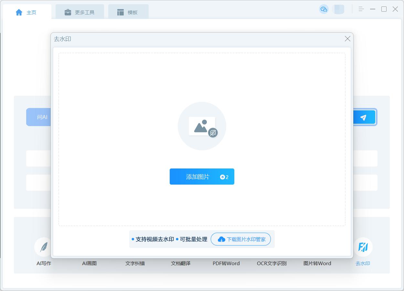
Task: Close the 去水印 dialog
Action: [347, 39]
